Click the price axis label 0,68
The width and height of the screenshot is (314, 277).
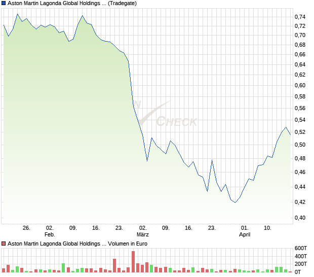(x=300, y=45)
